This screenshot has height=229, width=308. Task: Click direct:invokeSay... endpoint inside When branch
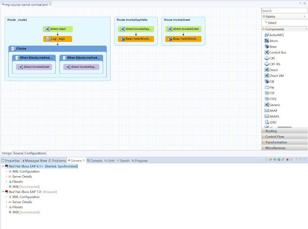click(81, 67)
